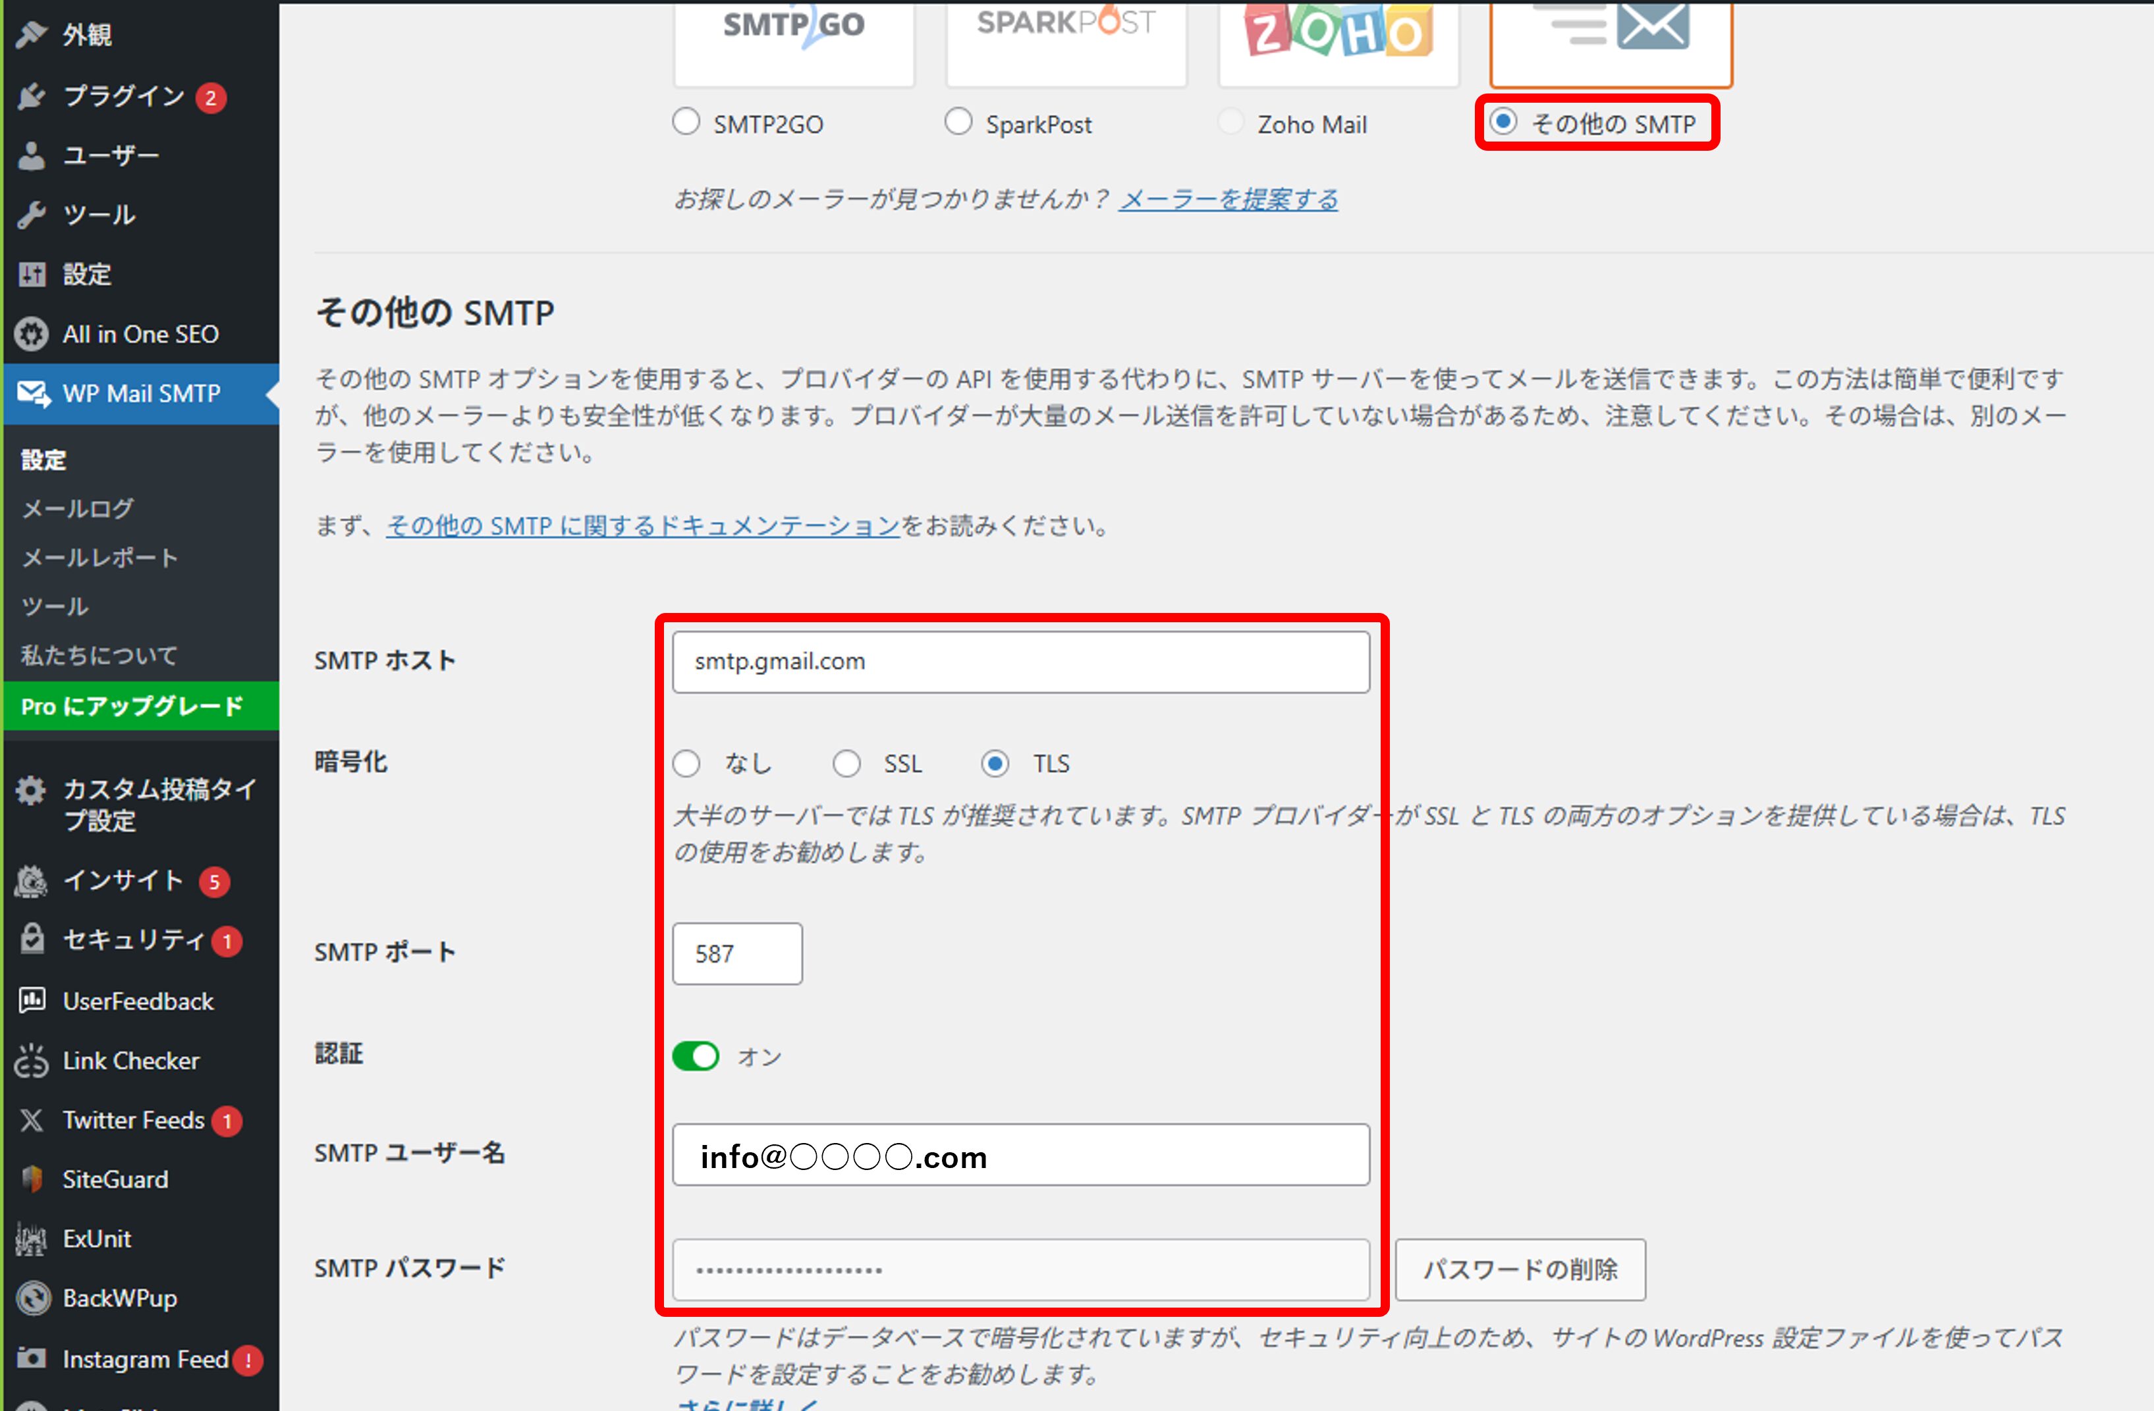2154x1411 pixels.
Task: Click the BackWPup icon in sidebar
Action: point(34,1298)
